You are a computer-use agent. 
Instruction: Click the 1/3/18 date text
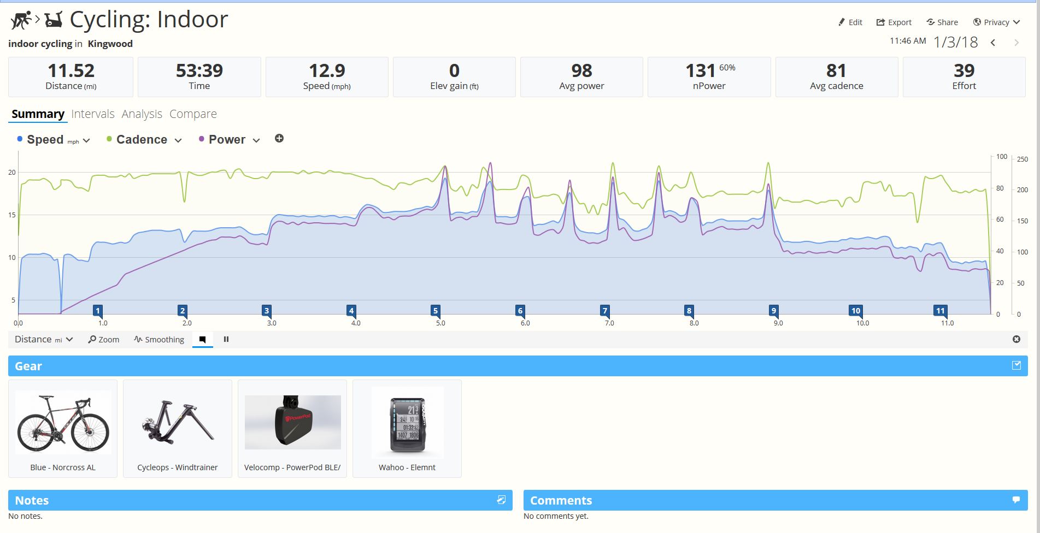(956, 42)
